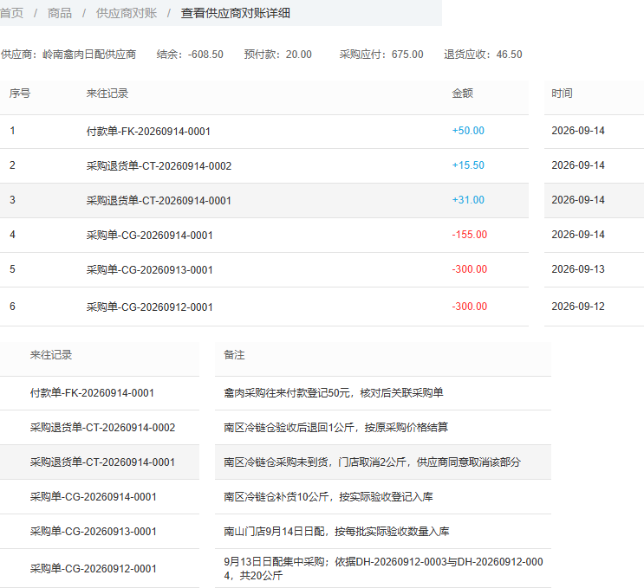Click remark 南区冷链仓采购未到货
Screen dimensions: 644x588
pos(372,462)
